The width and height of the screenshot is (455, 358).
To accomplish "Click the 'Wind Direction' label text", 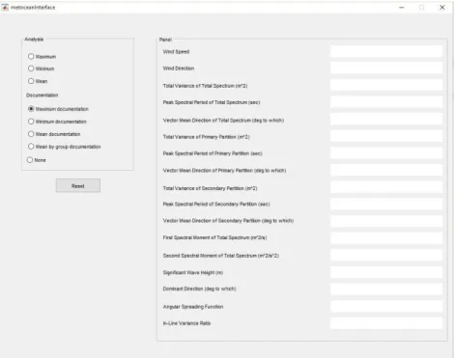I will (179, 69).
